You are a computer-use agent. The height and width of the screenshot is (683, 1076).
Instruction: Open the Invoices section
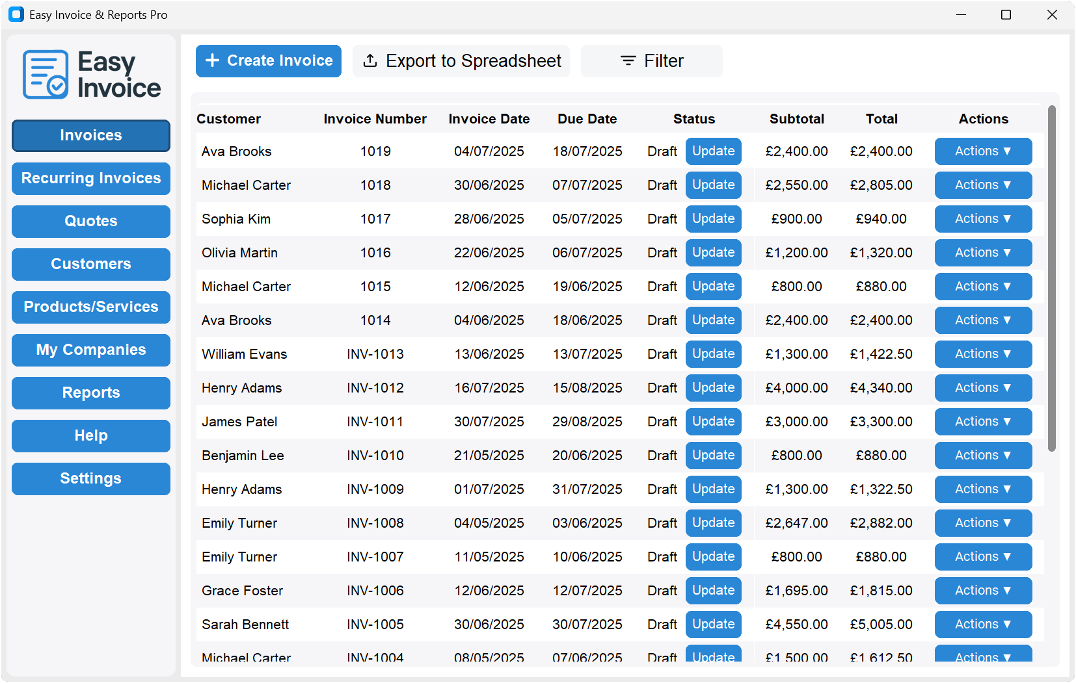coord(91,135)
